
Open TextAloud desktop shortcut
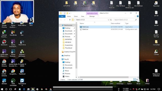pos(22,72)
